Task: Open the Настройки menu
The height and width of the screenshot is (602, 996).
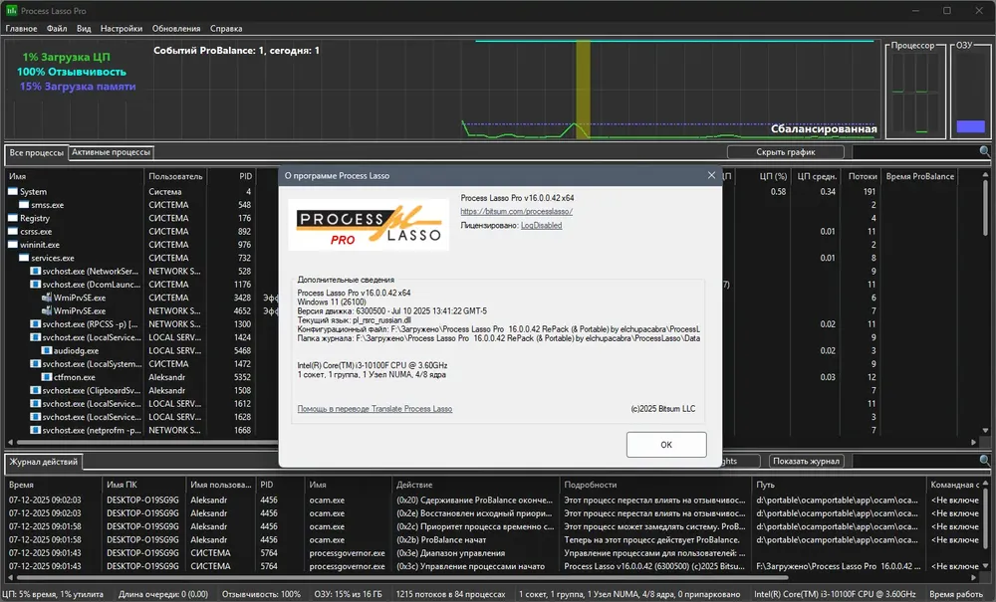Action: pos(122,29)
